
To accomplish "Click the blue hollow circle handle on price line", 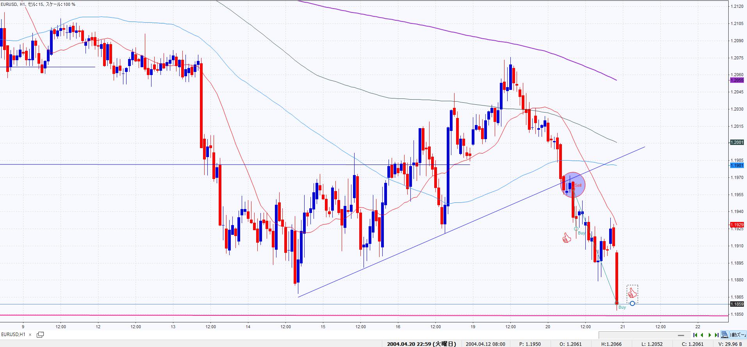I will pos(632,303).
